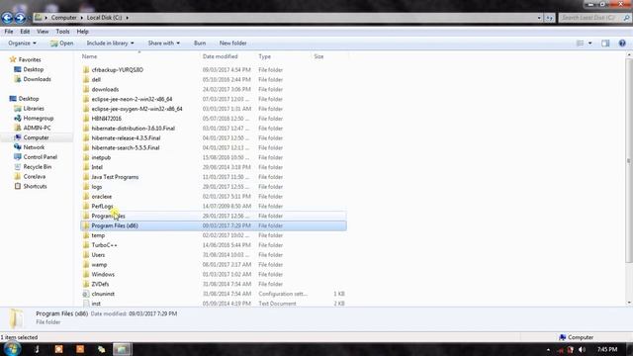
Task: Select the eclipse-jee-oxygen-M2-win32-x86_64 folder icon
Action: (86, 109)
